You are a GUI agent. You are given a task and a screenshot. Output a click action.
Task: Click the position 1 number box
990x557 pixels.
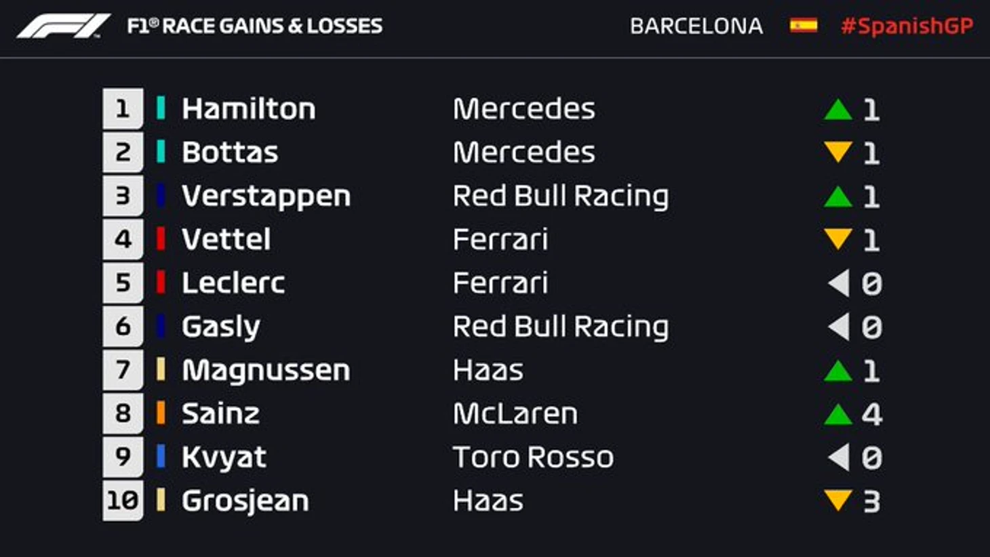click(123, 108)
